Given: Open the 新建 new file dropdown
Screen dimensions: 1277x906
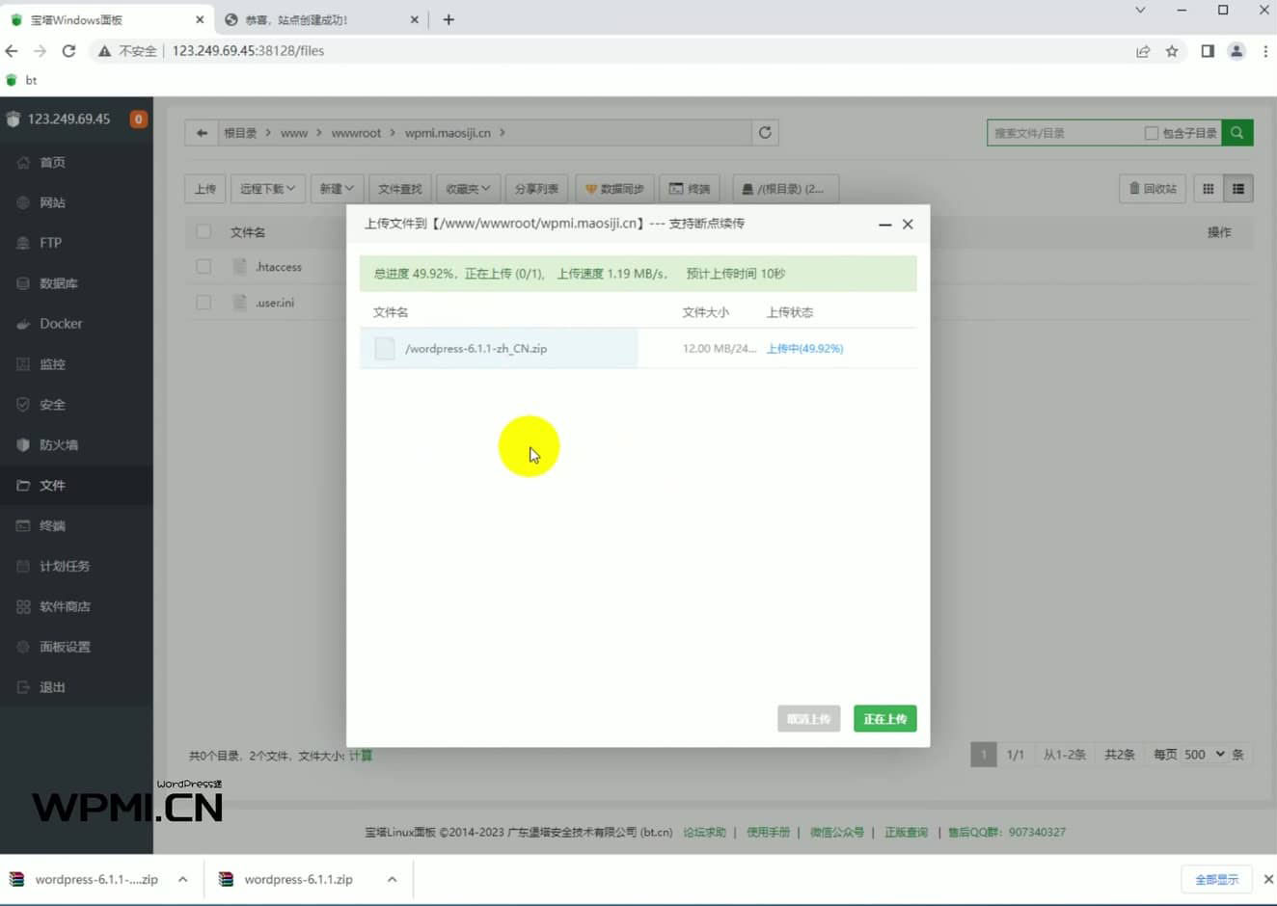Looking at the screenshot, I should [x=336, y=188].
